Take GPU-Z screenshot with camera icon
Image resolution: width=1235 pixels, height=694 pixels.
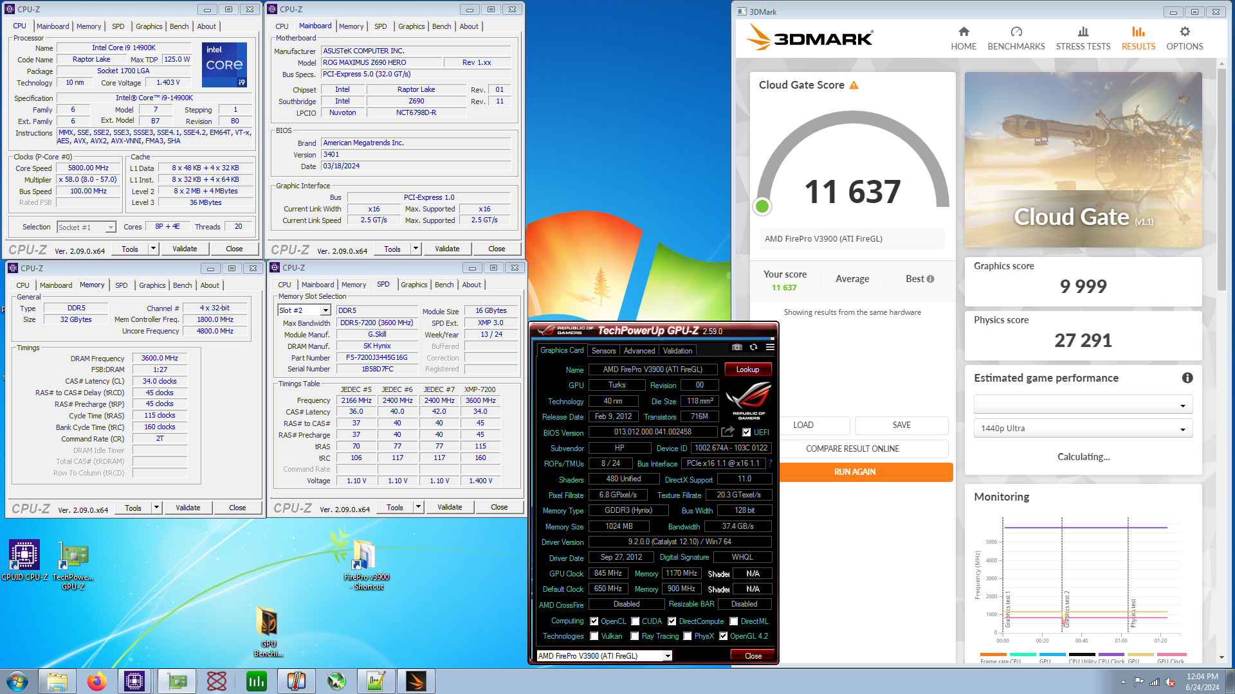point(737,347)
